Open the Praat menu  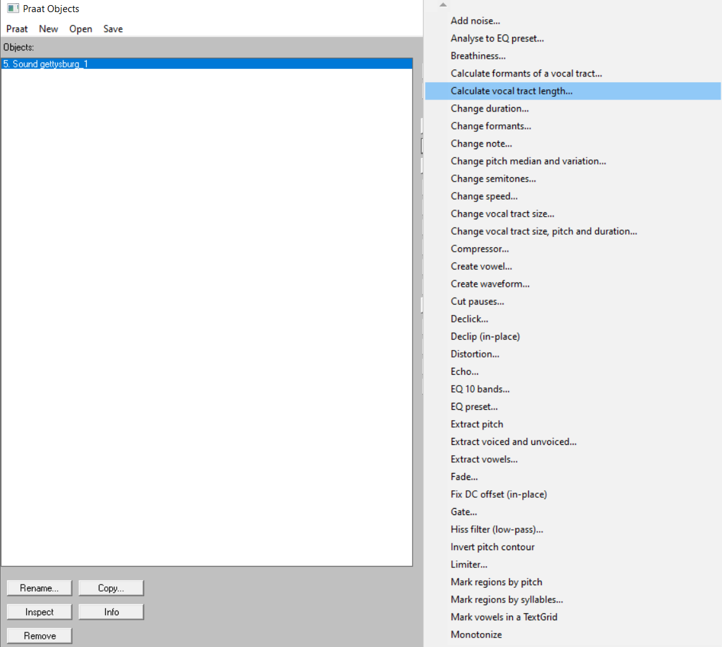tap(17, 29)
